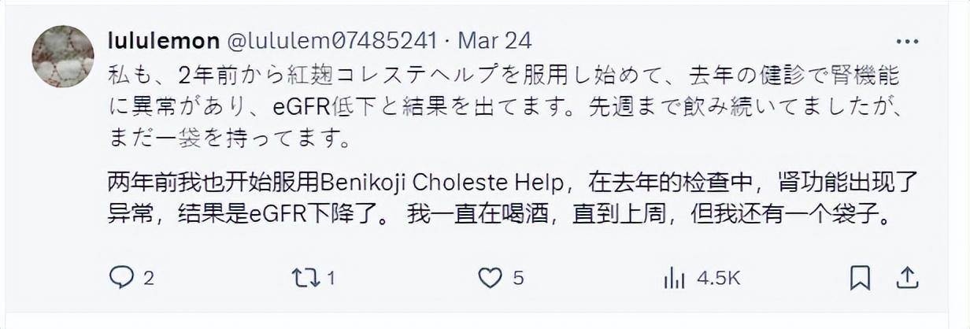Image resolution: width=970 pixels, height=329 pixels.
Task: Click the retweet count 1
Action: click(x=331, y=278)
